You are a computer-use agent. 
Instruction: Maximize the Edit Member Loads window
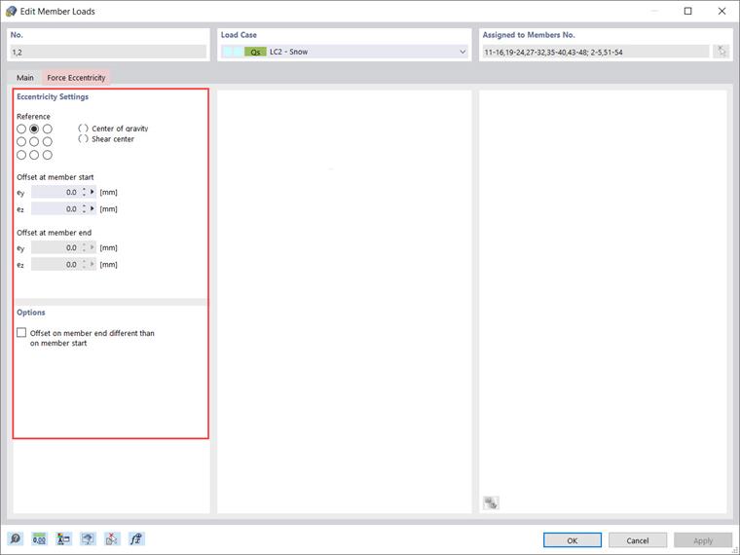pyautogui.click(x=688, y=12)
